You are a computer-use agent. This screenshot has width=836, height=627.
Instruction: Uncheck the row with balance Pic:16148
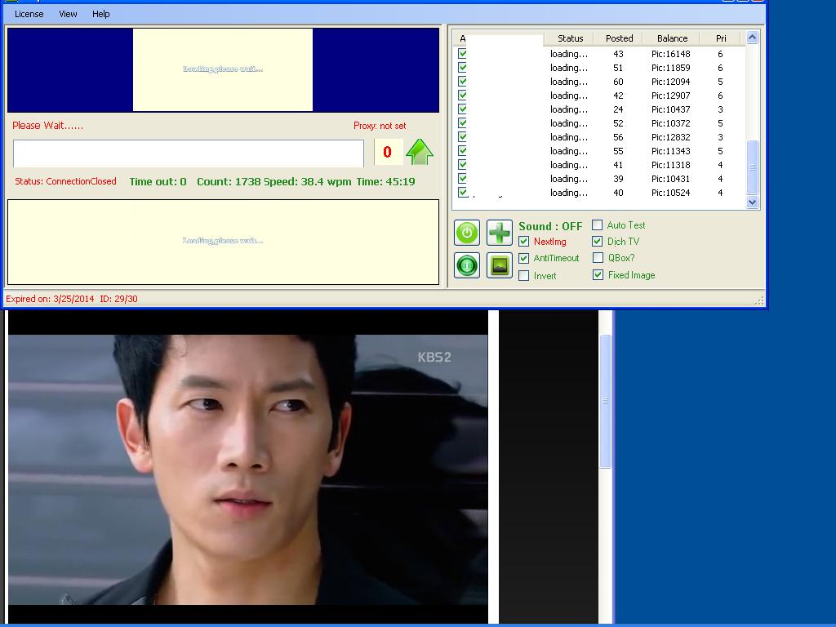(x=462, y=53)
